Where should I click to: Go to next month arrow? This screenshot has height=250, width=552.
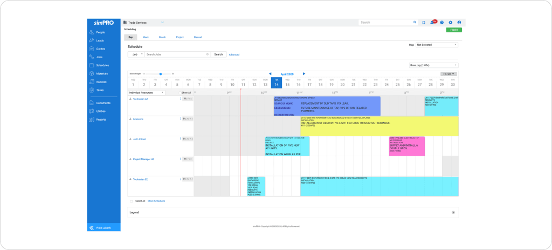pyautogui.click(x=304, y=74)
